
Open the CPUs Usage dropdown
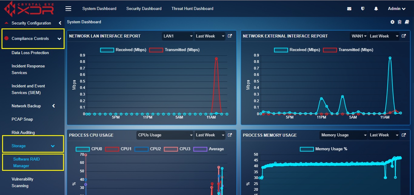point(165,135)
